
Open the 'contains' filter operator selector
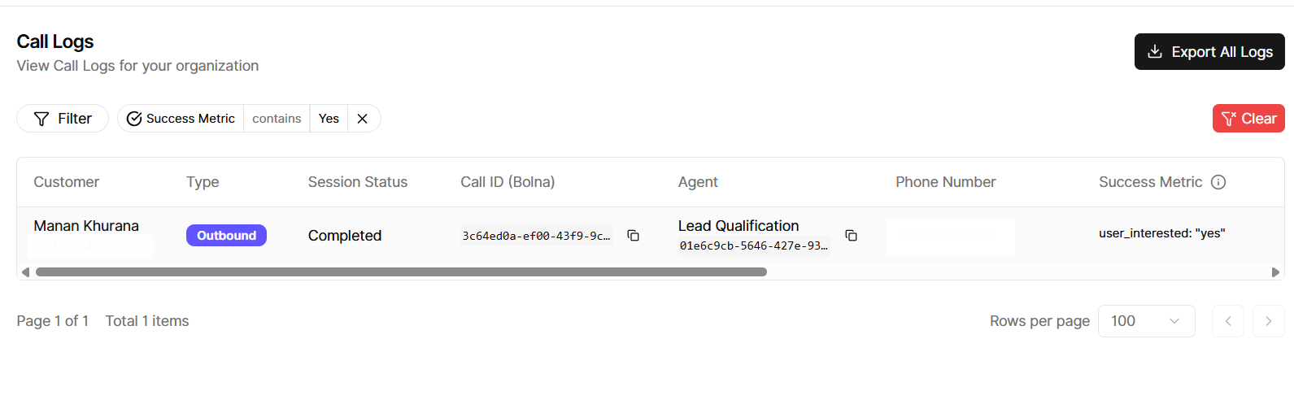[277, 119]
